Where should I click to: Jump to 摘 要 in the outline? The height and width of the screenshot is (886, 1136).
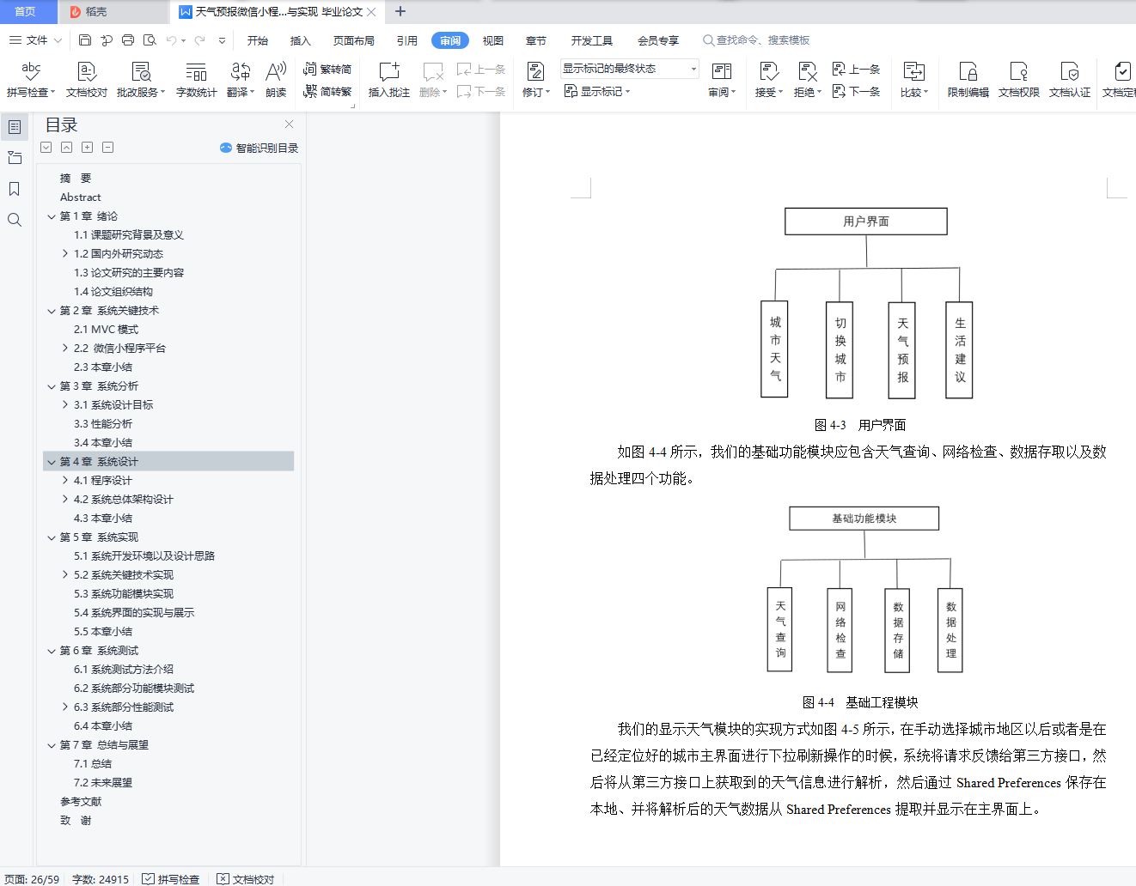pyautogui.click(x=76, y=179)
